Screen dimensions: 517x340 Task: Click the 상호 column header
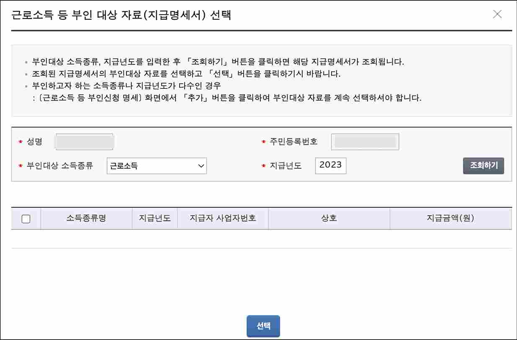tap(329, 218)
